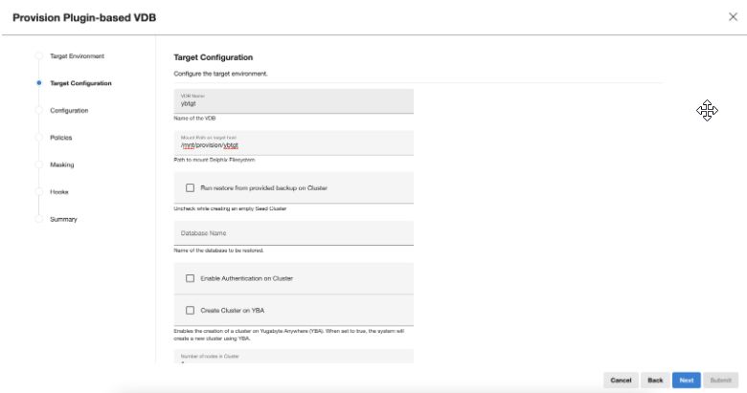Focus the Mount Path on target host field
This screenshot has width=747, height=393.
293,143
